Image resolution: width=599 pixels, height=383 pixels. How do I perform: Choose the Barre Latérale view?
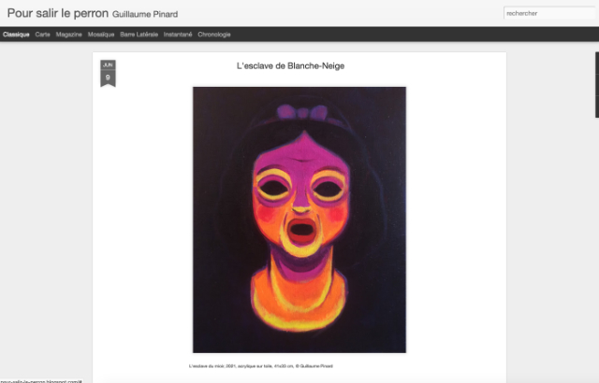point(139,35)
